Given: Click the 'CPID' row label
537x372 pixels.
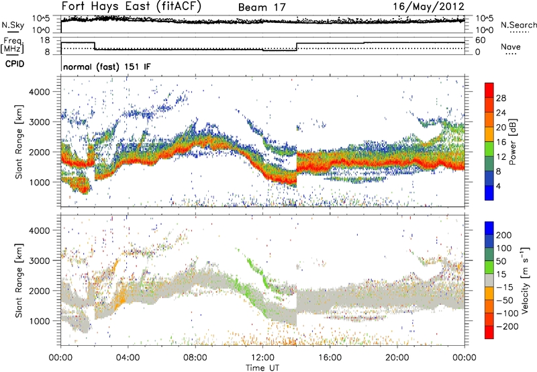Looking at the screenshot, I should click(x=15, y=64).
